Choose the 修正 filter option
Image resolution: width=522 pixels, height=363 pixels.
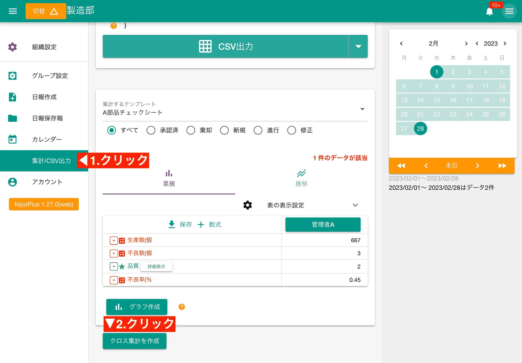(292, 130)
